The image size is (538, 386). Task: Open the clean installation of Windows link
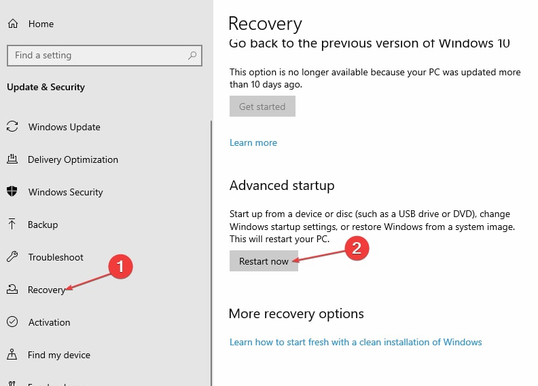point(355,342)
